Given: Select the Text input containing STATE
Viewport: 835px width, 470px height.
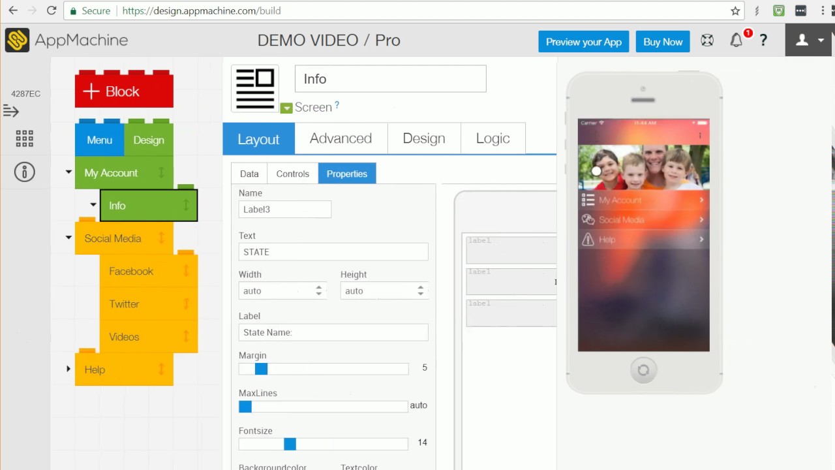Looking at the screenshot, I should click(333, 252).
